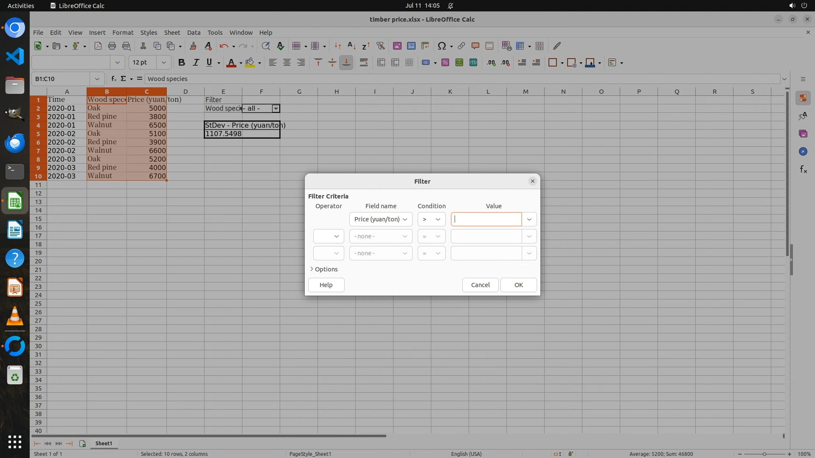The height and width of the screenshot is (458, 815).
Task: Click OK in the Filter dialog
Action: [x=518, y=285]
